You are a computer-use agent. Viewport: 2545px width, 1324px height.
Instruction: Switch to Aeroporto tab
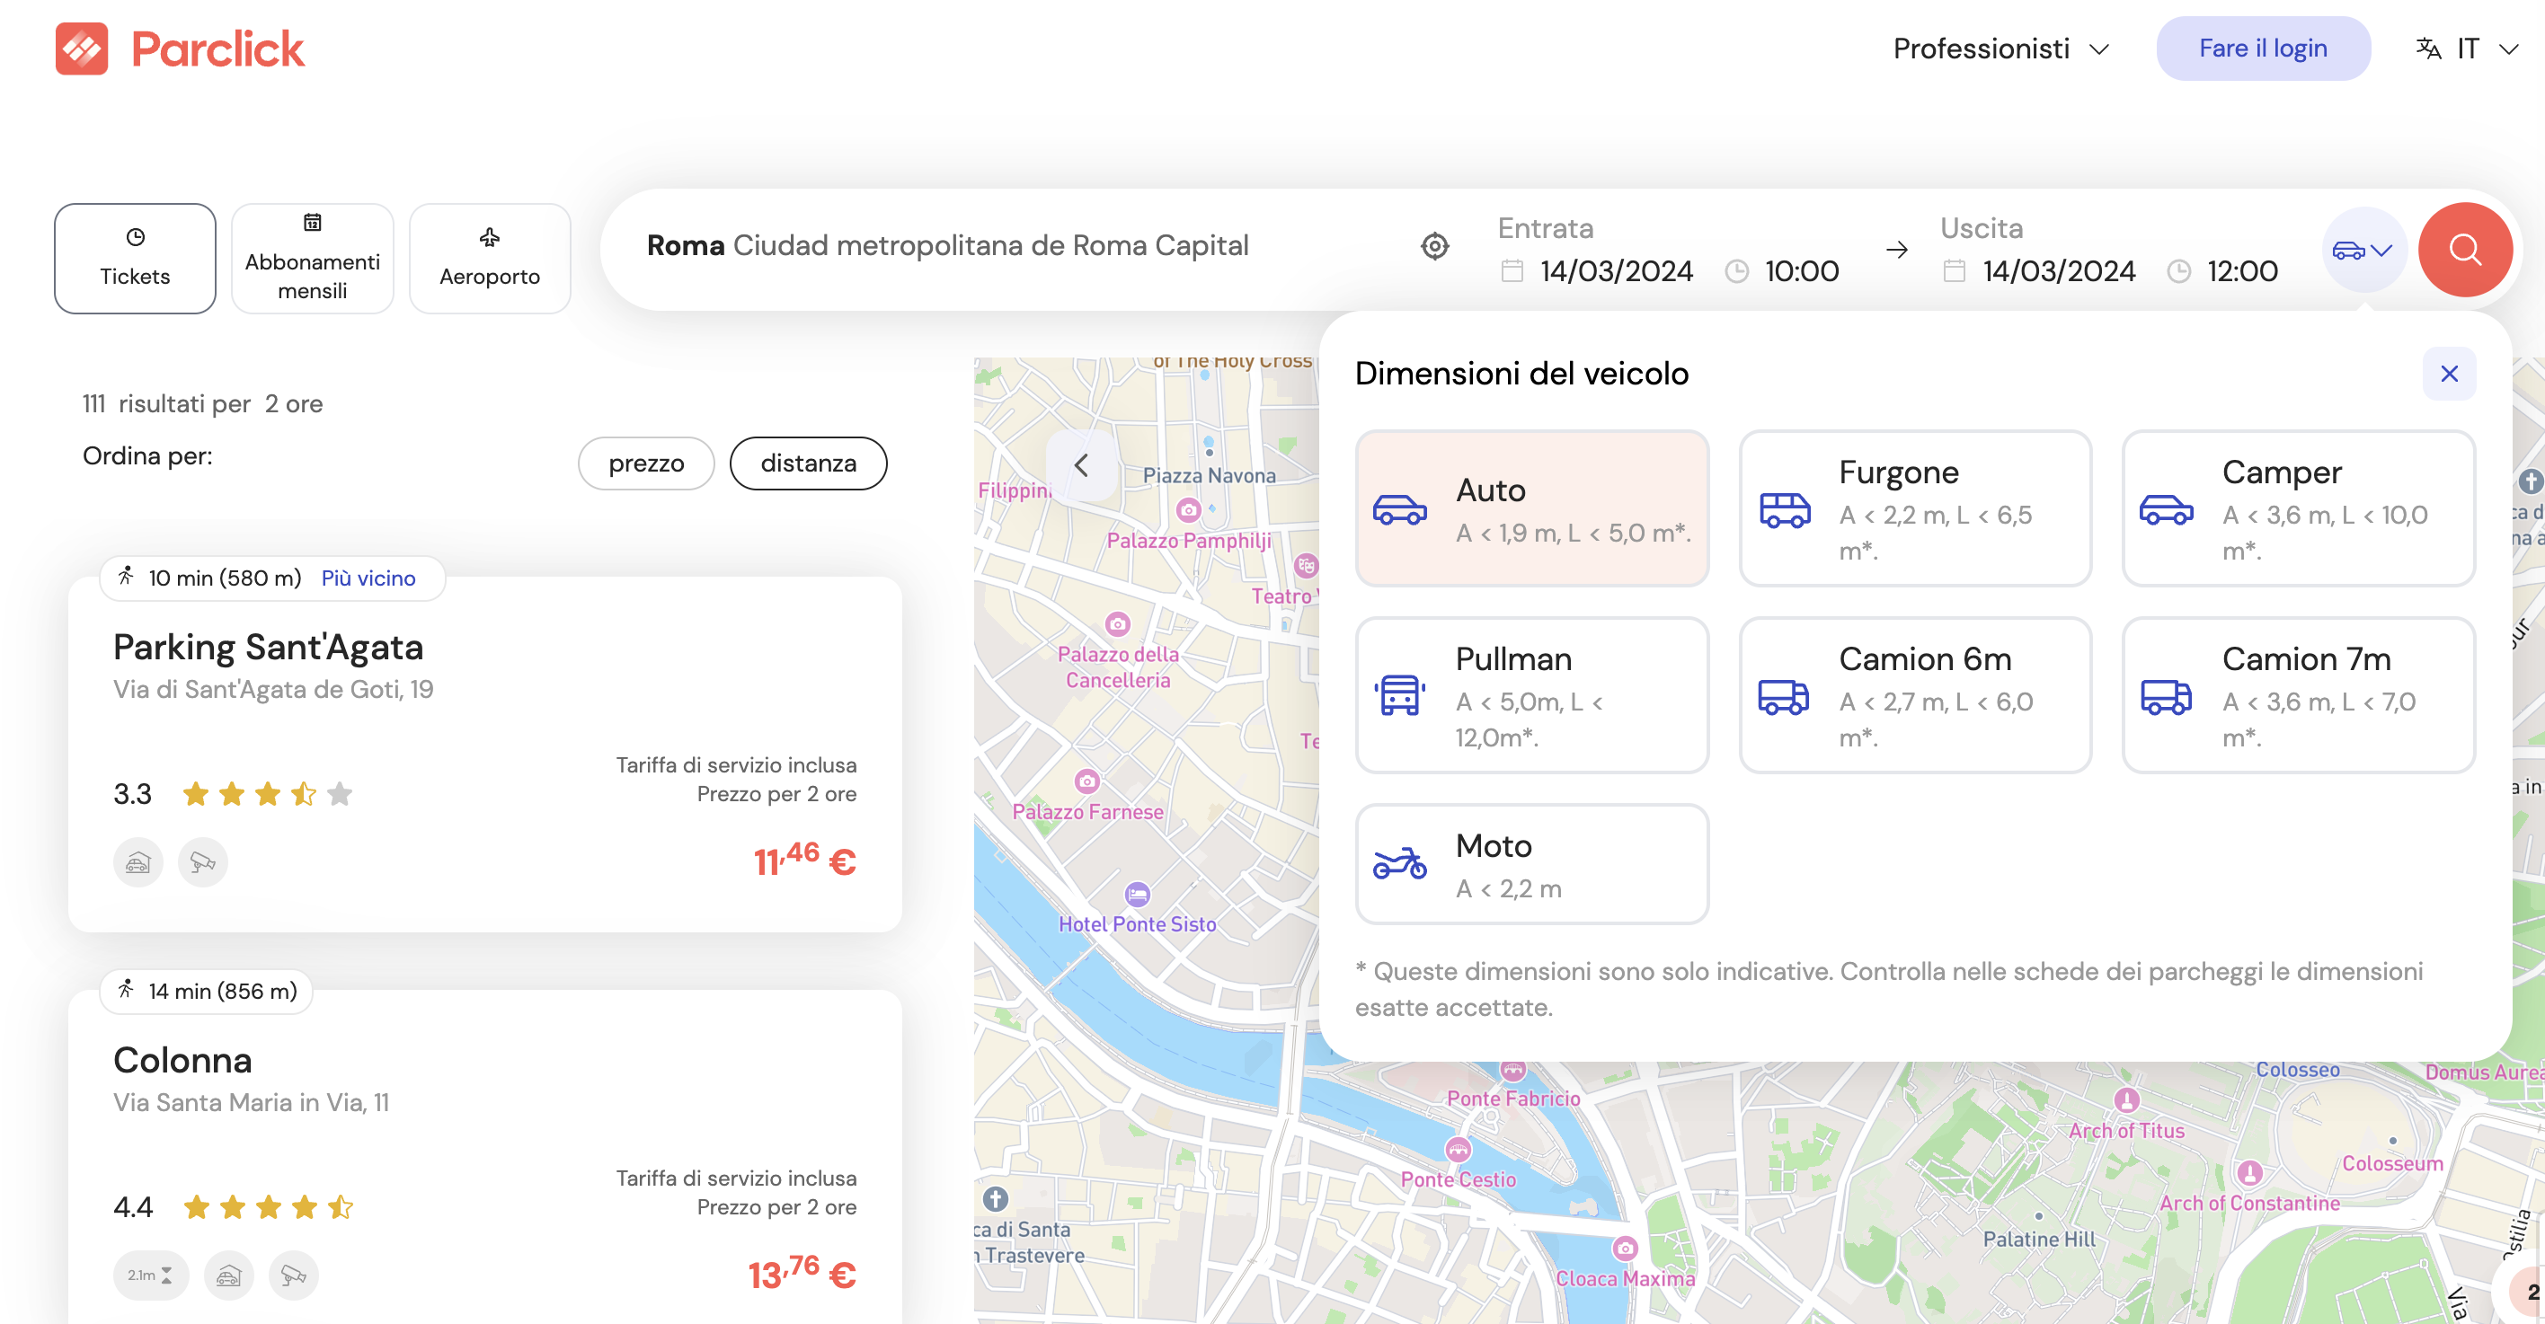(x=489, y=259)
